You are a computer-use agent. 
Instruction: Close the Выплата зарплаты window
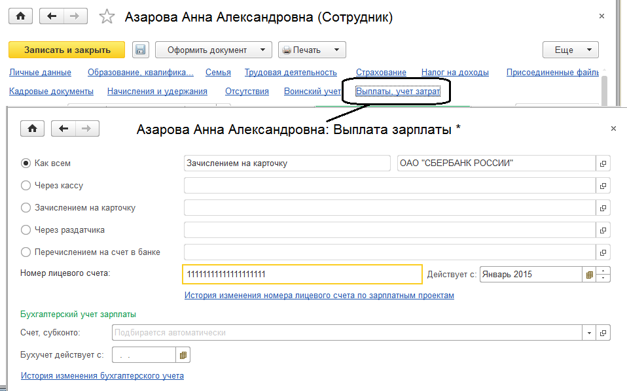click(613, 129)
